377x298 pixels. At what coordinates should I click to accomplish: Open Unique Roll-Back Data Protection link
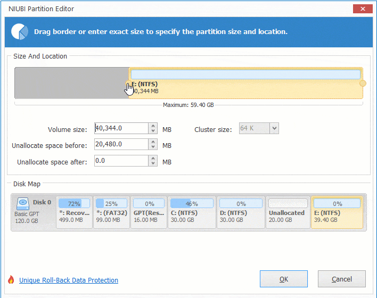tap(69, 280)
